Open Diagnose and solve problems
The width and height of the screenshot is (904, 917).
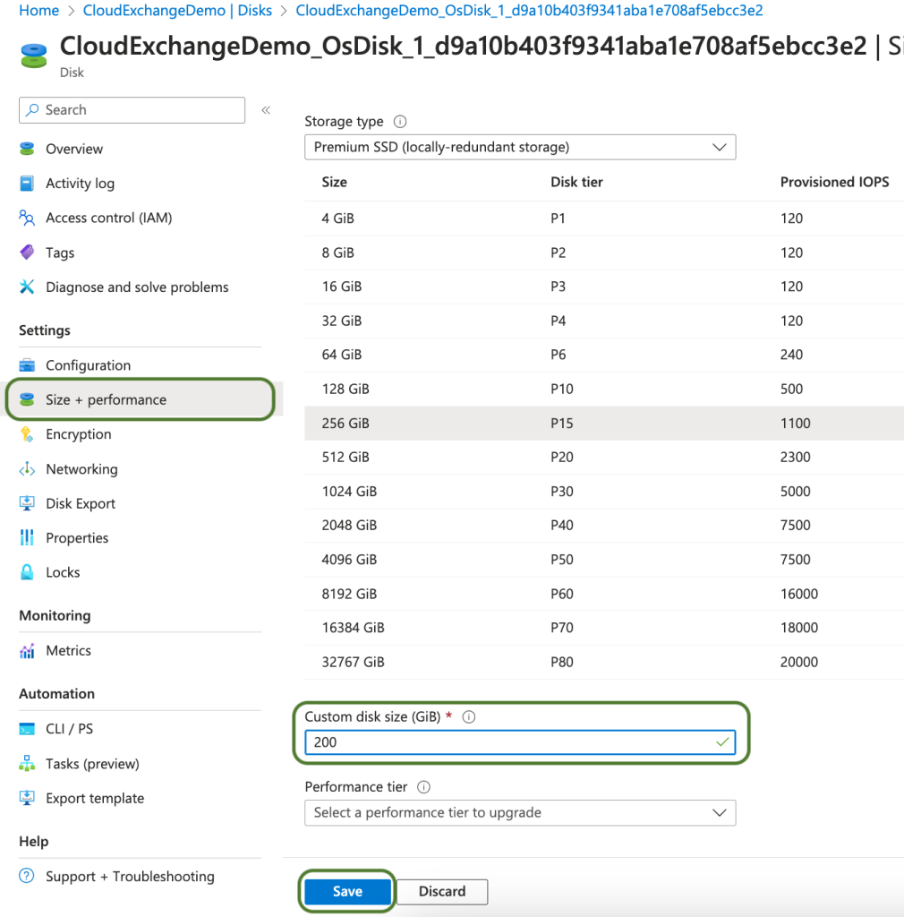[137, 287]
